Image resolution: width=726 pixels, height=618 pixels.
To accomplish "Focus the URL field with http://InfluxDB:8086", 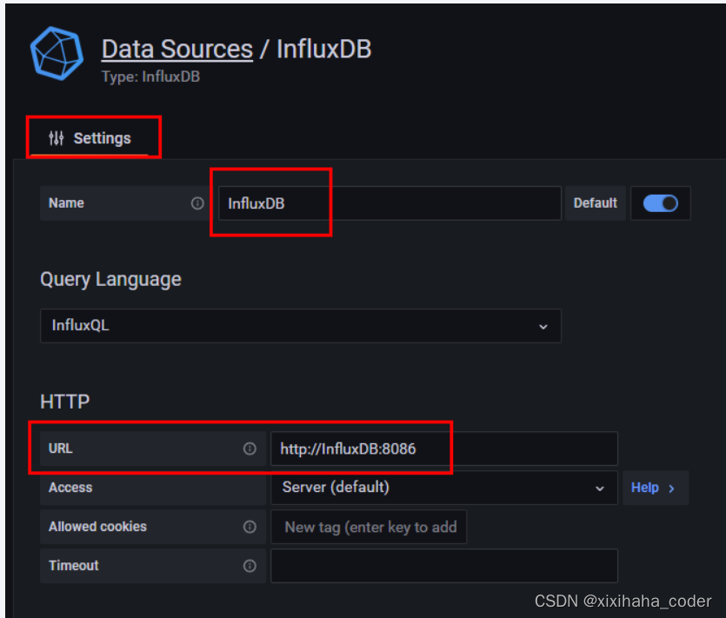I will [x=444, y=449].
